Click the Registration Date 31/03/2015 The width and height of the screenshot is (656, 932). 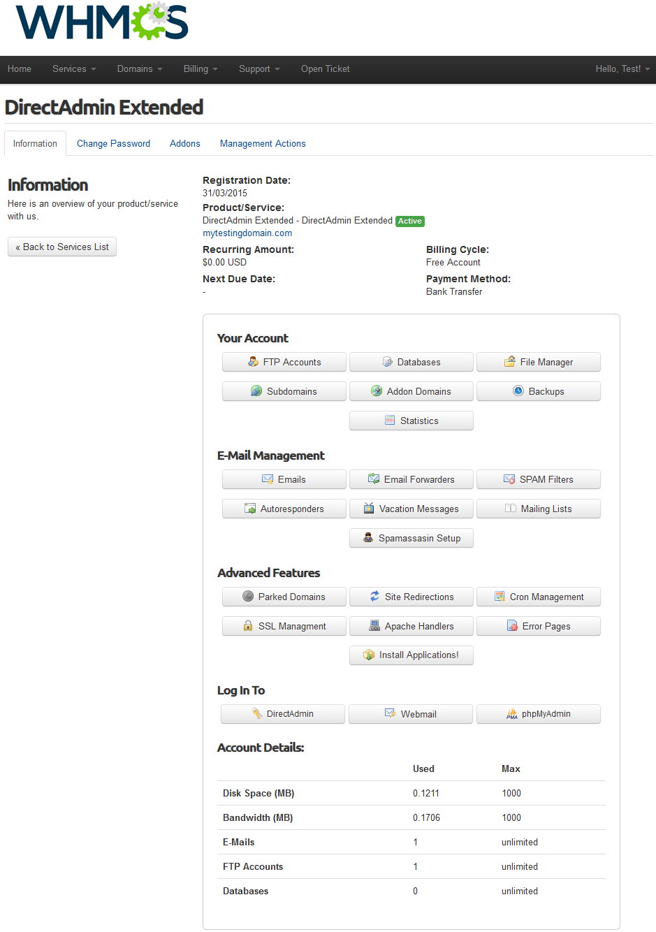click(225, 193)
